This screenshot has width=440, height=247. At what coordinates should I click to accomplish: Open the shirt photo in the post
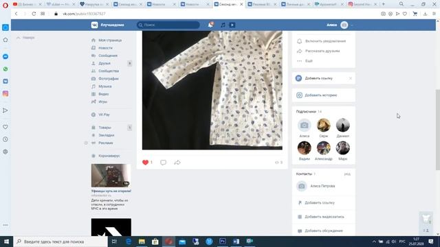tap(212, 90)
